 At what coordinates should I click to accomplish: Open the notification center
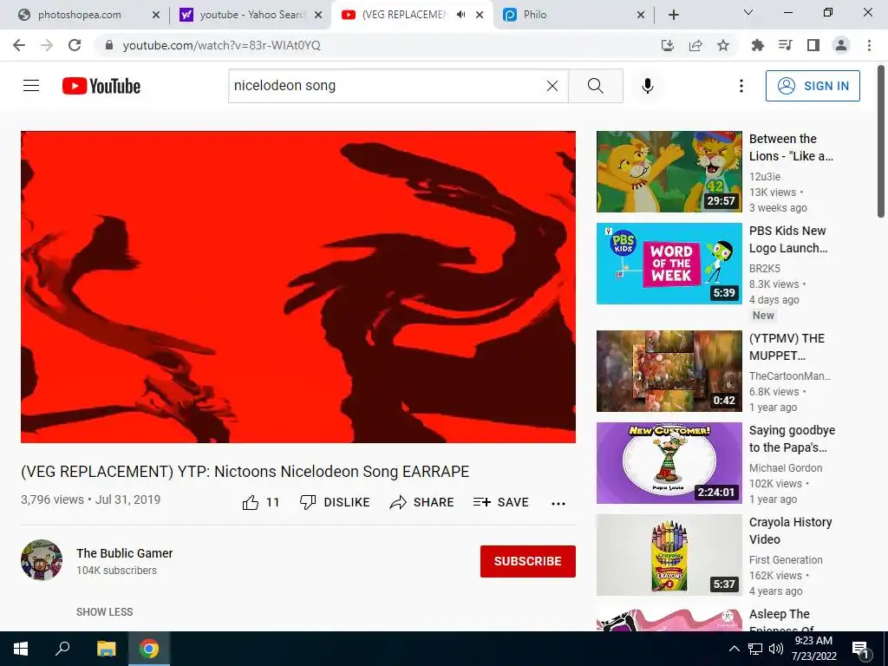click(x=861, y=649)
